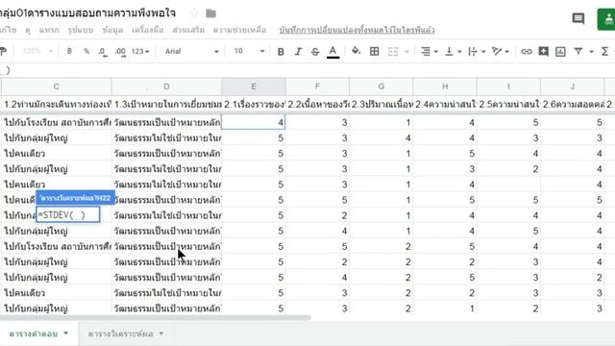The height and width of the screenshot is (346, 615).
Task: Select column J header
Action: point(573,86)
